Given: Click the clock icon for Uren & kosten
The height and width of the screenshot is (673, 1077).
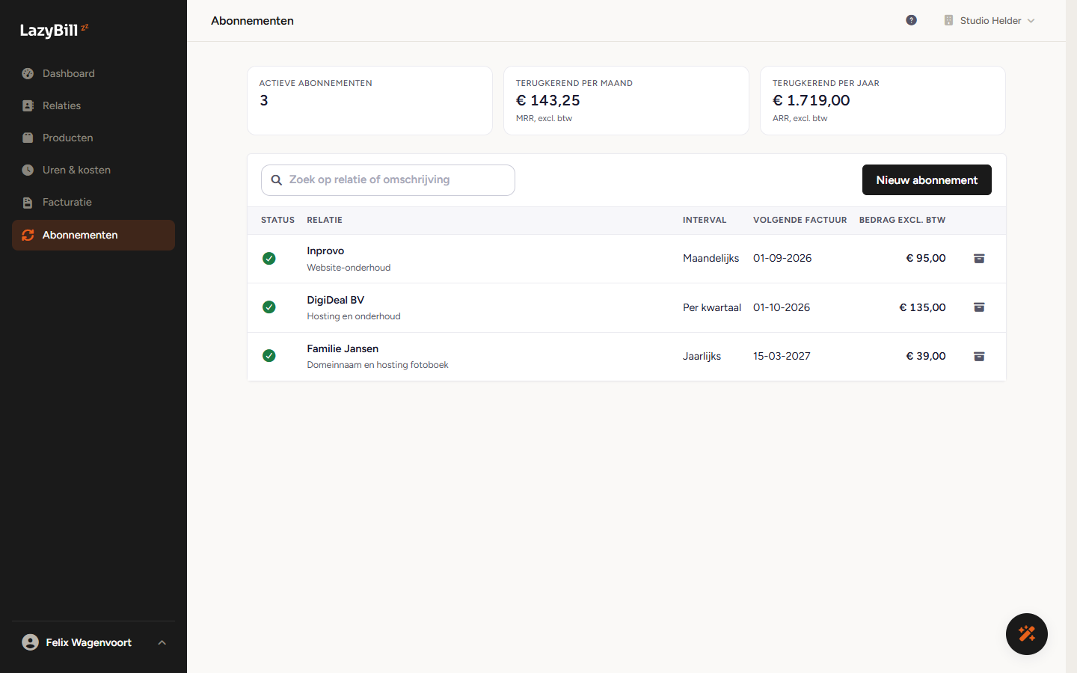Looking at the screenshot, I should point(28,170).
